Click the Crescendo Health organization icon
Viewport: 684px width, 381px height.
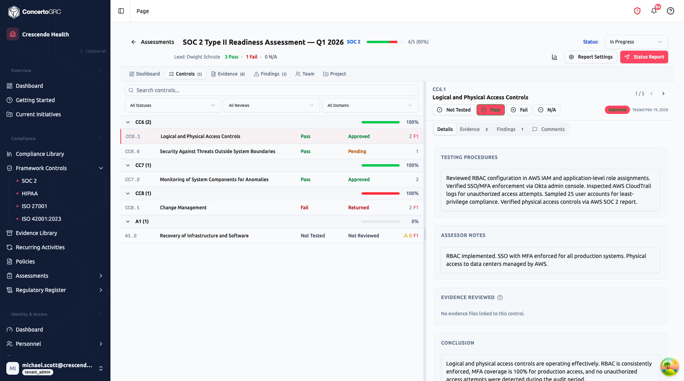13,34
